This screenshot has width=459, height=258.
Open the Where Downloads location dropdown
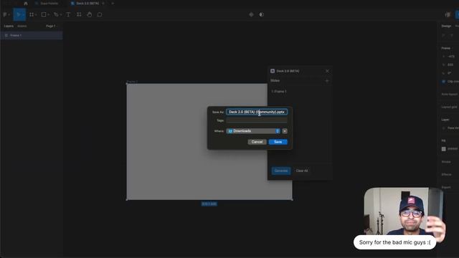[x=253, y=131]
